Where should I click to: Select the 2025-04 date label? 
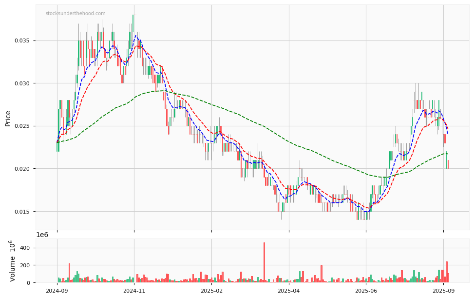[x=289, y=291]
